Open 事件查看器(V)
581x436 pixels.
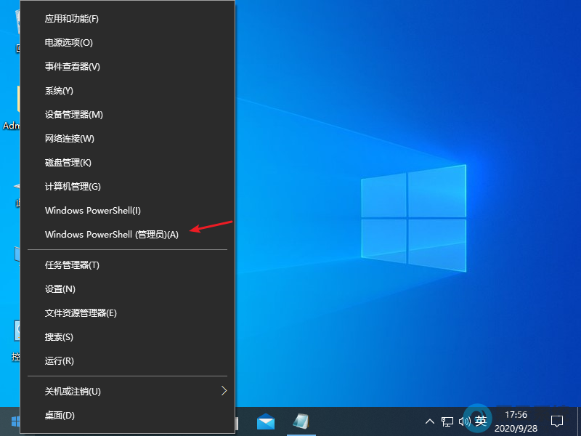click(x=72, y=67)
